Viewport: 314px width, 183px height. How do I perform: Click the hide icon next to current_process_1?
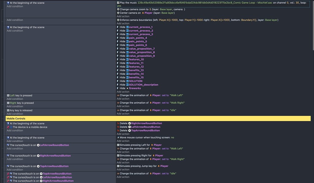pos(118,27)
